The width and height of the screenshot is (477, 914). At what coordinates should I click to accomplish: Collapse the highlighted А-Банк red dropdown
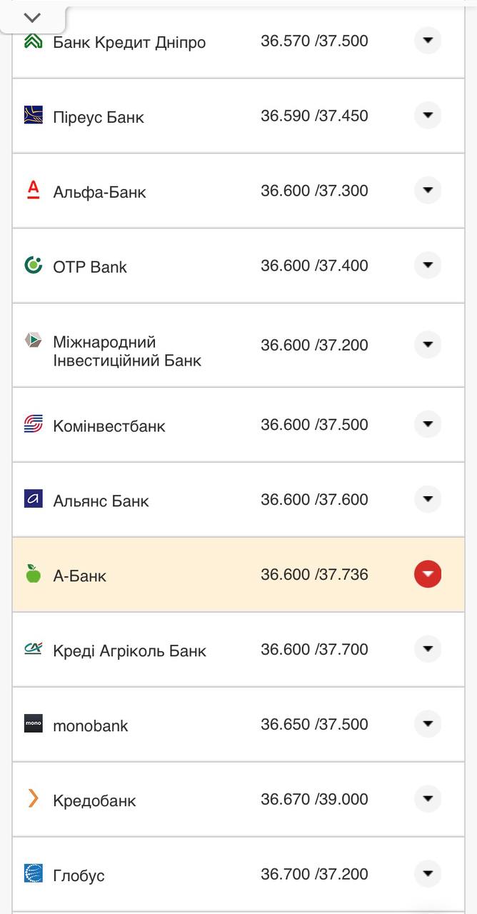(427, 573)
